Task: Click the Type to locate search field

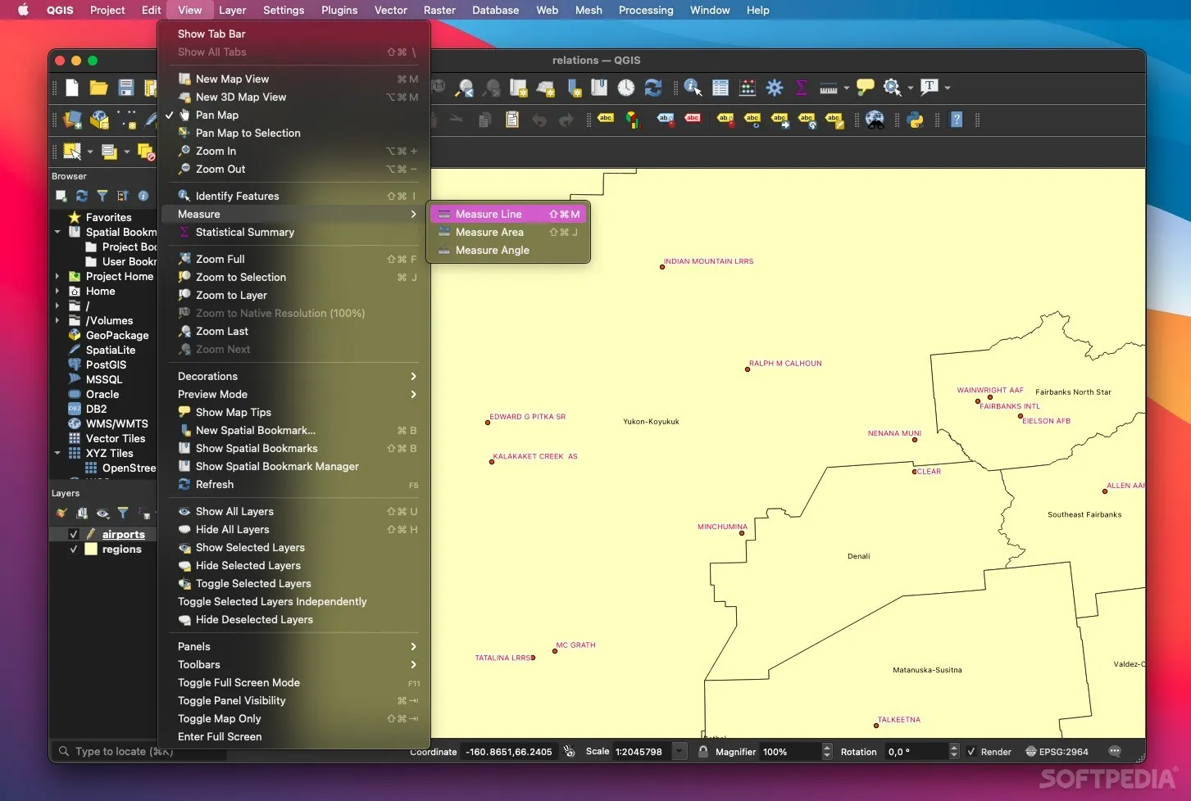Action: point(141,751)
